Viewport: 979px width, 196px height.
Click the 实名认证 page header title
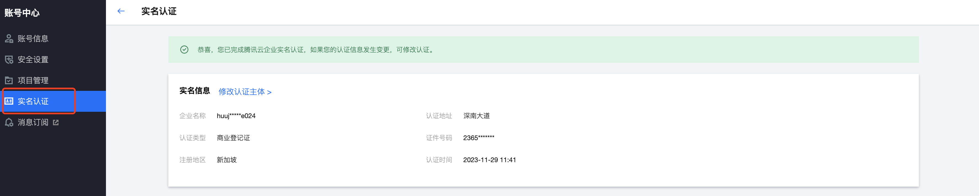[159, 11]
